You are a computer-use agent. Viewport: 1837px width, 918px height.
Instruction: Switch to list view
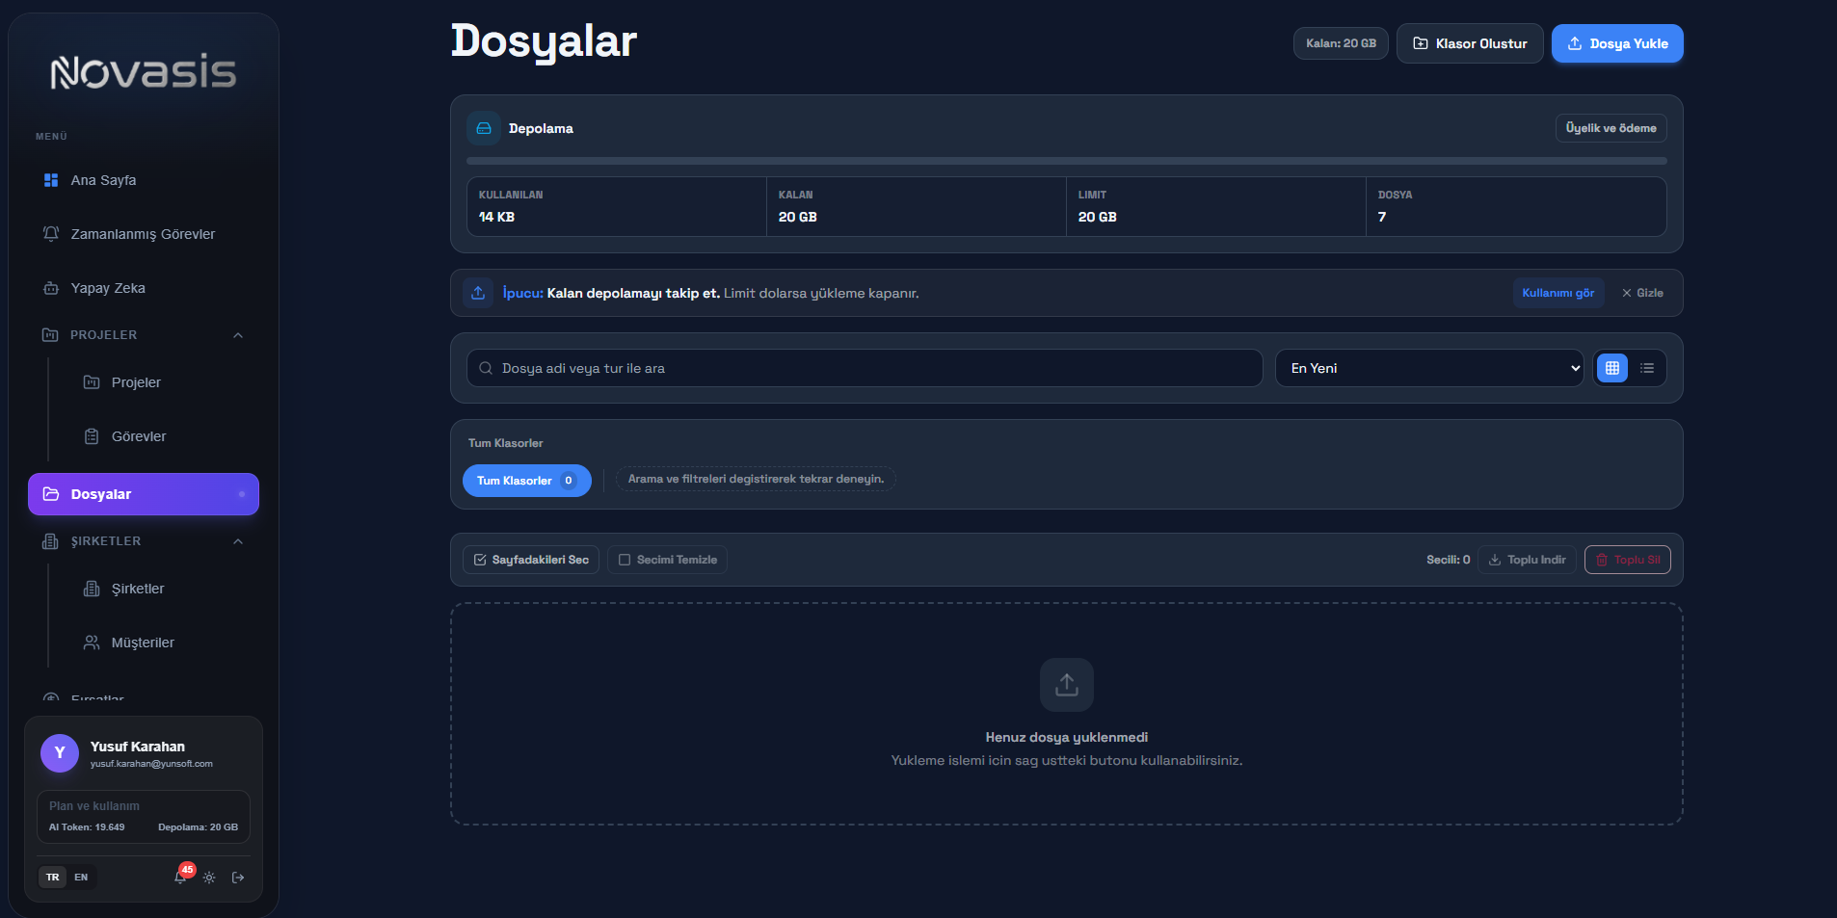click(1647, 368)
